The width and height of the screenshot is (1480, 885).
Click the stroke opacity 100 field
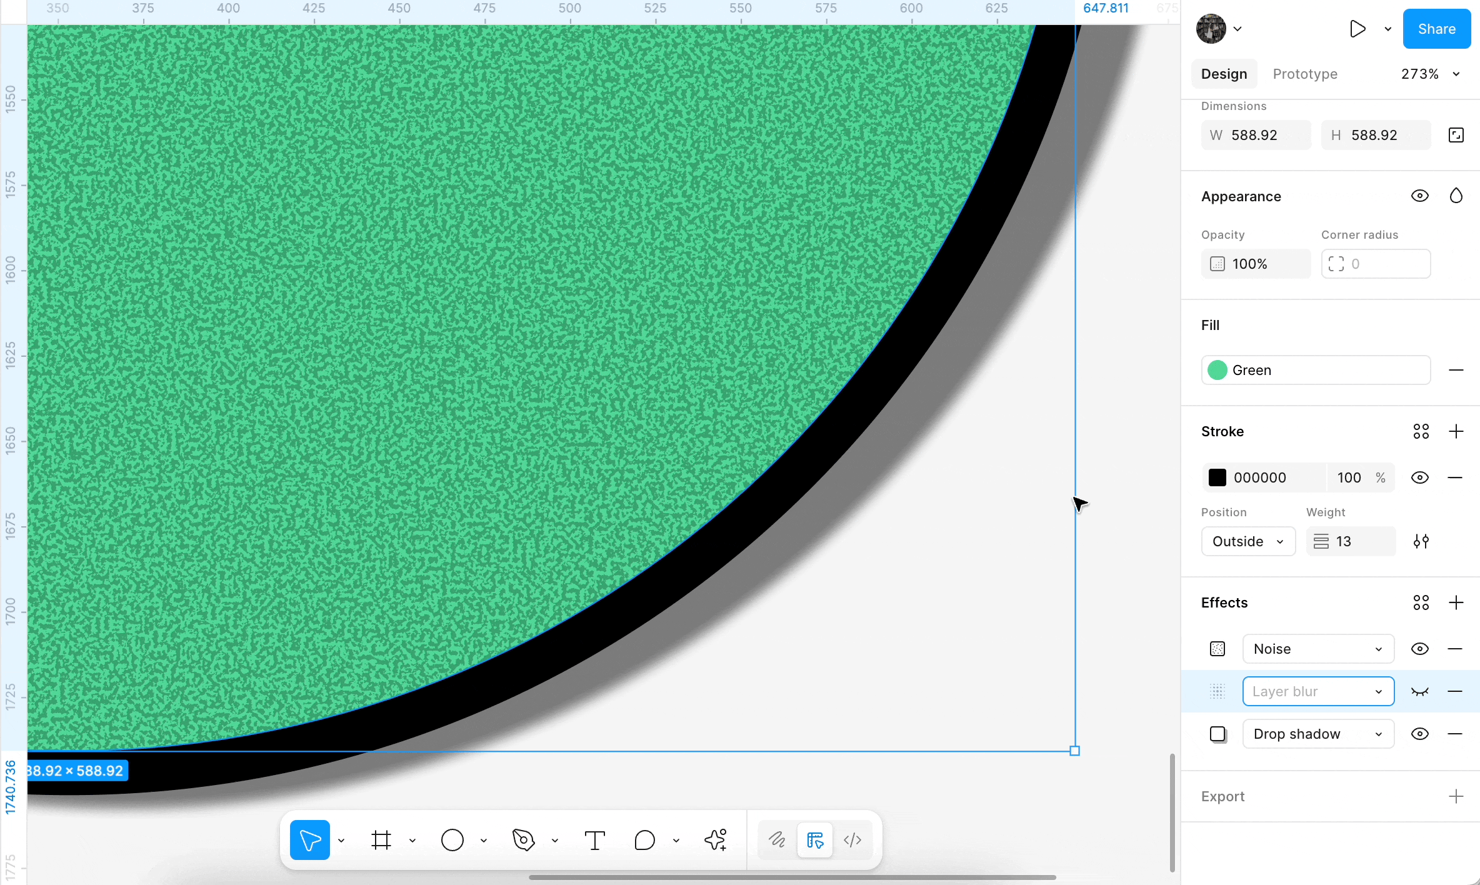(1361, 477)
